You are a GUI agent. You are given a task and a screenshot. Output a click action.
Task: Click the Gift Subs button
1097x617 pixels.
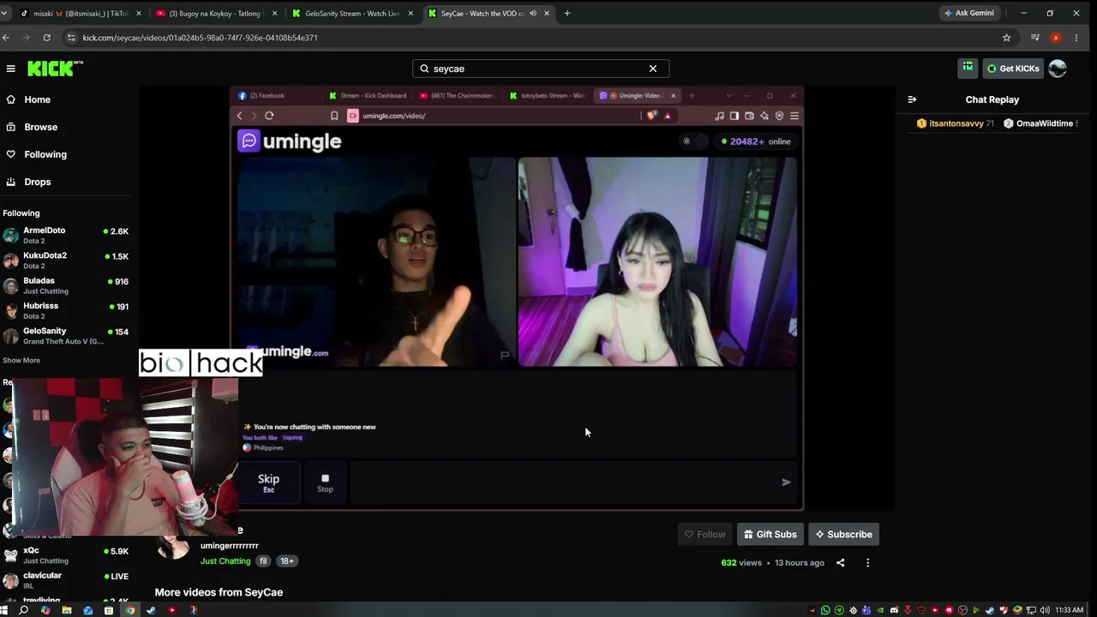(x=770, y=534)
